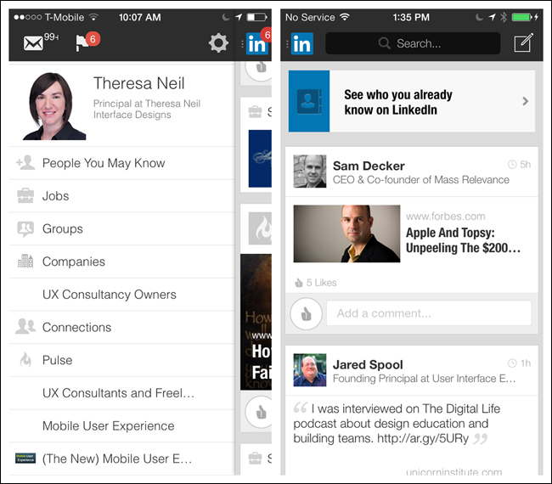Open Theresa Neil's profile photo
The width and height of the screenshot is (552, 484).
point(54,105)
